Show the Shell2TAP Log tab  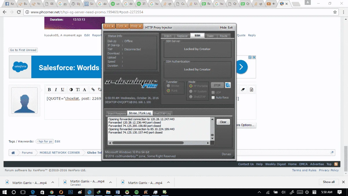[x=162, y=114]
